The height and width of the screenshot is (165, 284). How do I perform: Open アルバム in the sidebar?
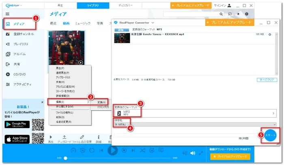[16, 54]
